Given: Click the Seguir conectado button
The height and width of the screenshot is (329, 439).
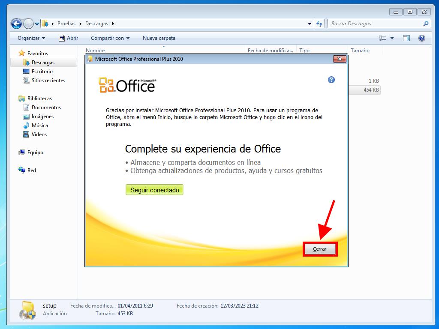Looking at the screenshot, I should click(x=154, y=190).
